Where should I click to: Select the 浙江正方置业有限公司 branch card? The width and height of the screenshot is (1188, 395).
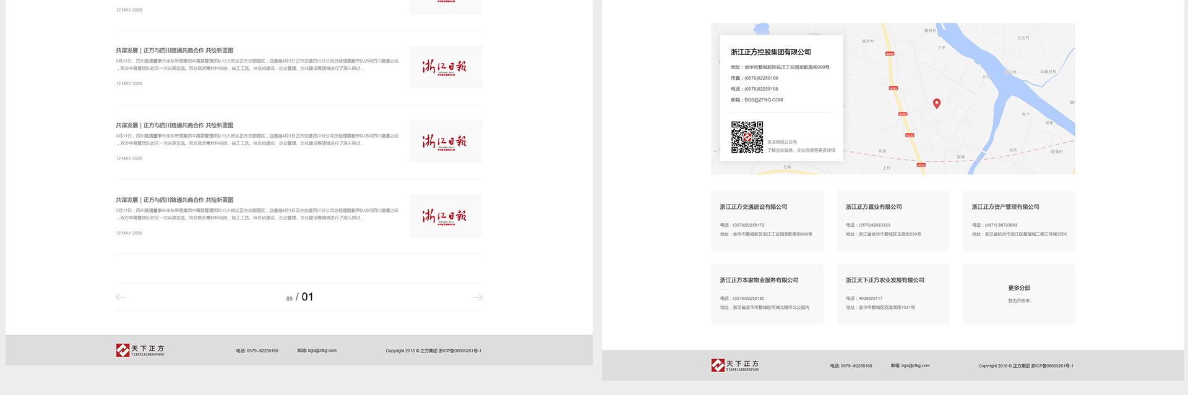pyautogui.click(x=892, y=221)
